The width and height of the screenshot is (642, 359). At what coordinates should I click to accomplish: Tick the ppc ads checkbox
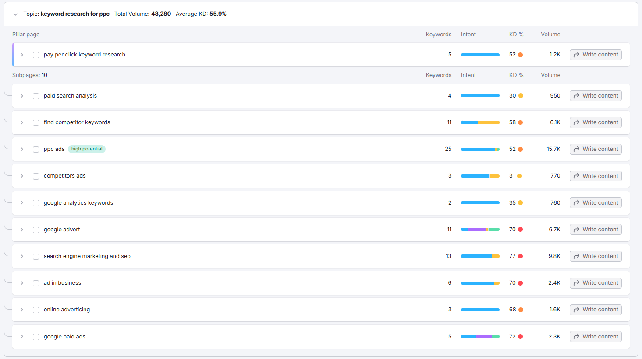point(36,150)
